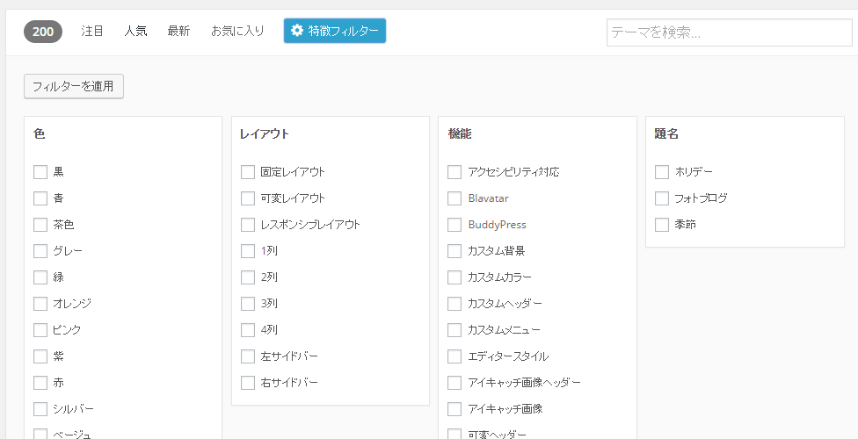Open the 注目 tab
The image size is (858, 439).
click(92, 32)
